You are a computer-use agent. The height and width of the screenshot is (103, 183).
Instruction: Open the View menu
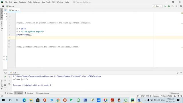point(15,2)
